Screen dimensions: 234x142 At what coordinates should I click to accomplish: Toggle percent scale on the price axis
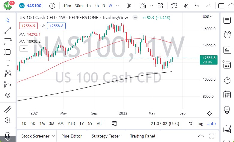[x=191, y=123]
